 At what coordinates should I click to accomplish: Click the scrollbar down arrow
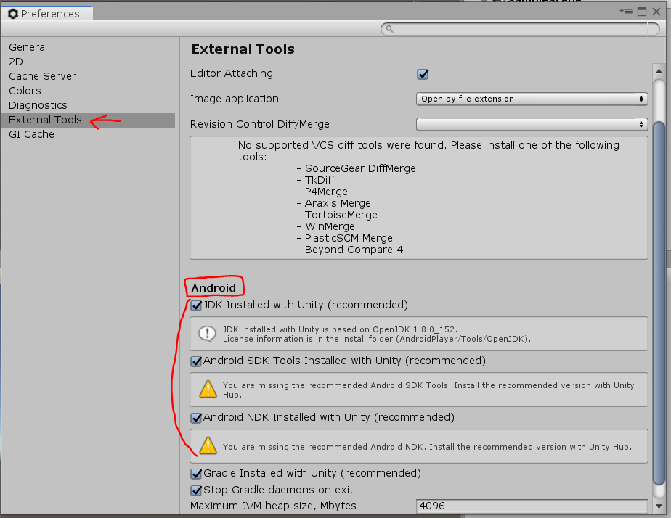(659, 506)
